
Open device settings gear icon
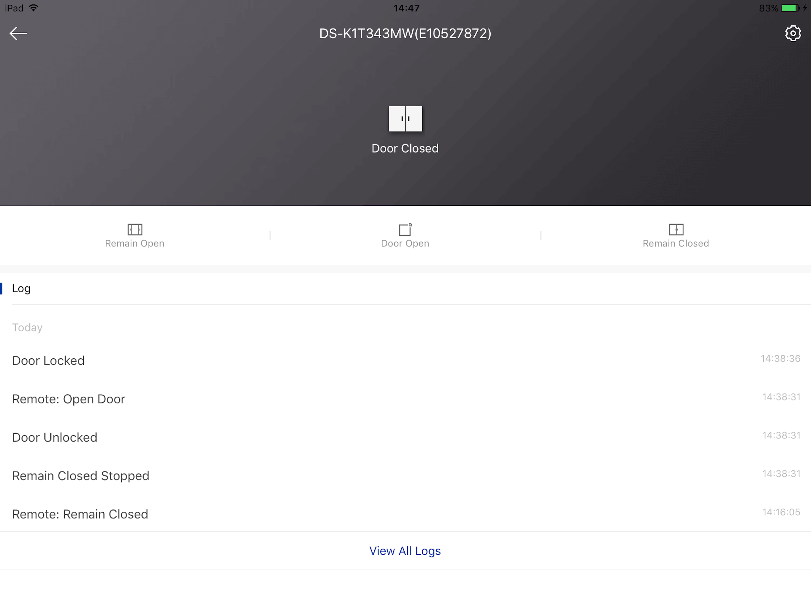pos(792,33)
